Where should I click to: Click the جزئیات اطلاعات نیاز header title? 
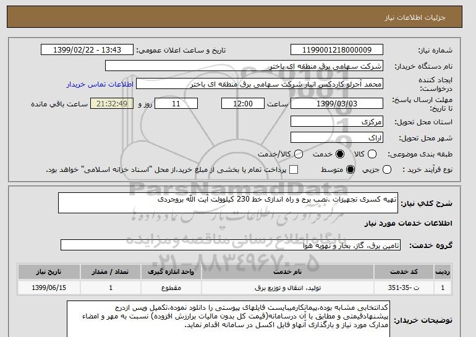coord(415,17)
